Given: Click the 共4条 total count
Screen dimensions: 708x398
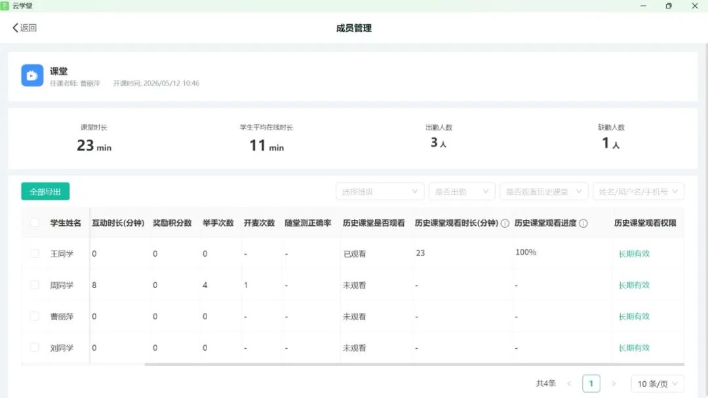Looking at the screenshot, I should 546,384.
